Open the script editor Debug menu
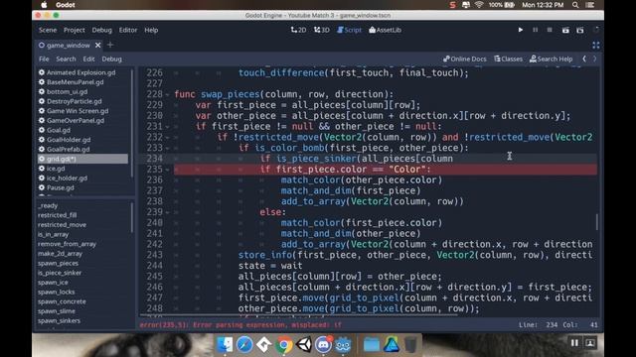 point(111,59)
